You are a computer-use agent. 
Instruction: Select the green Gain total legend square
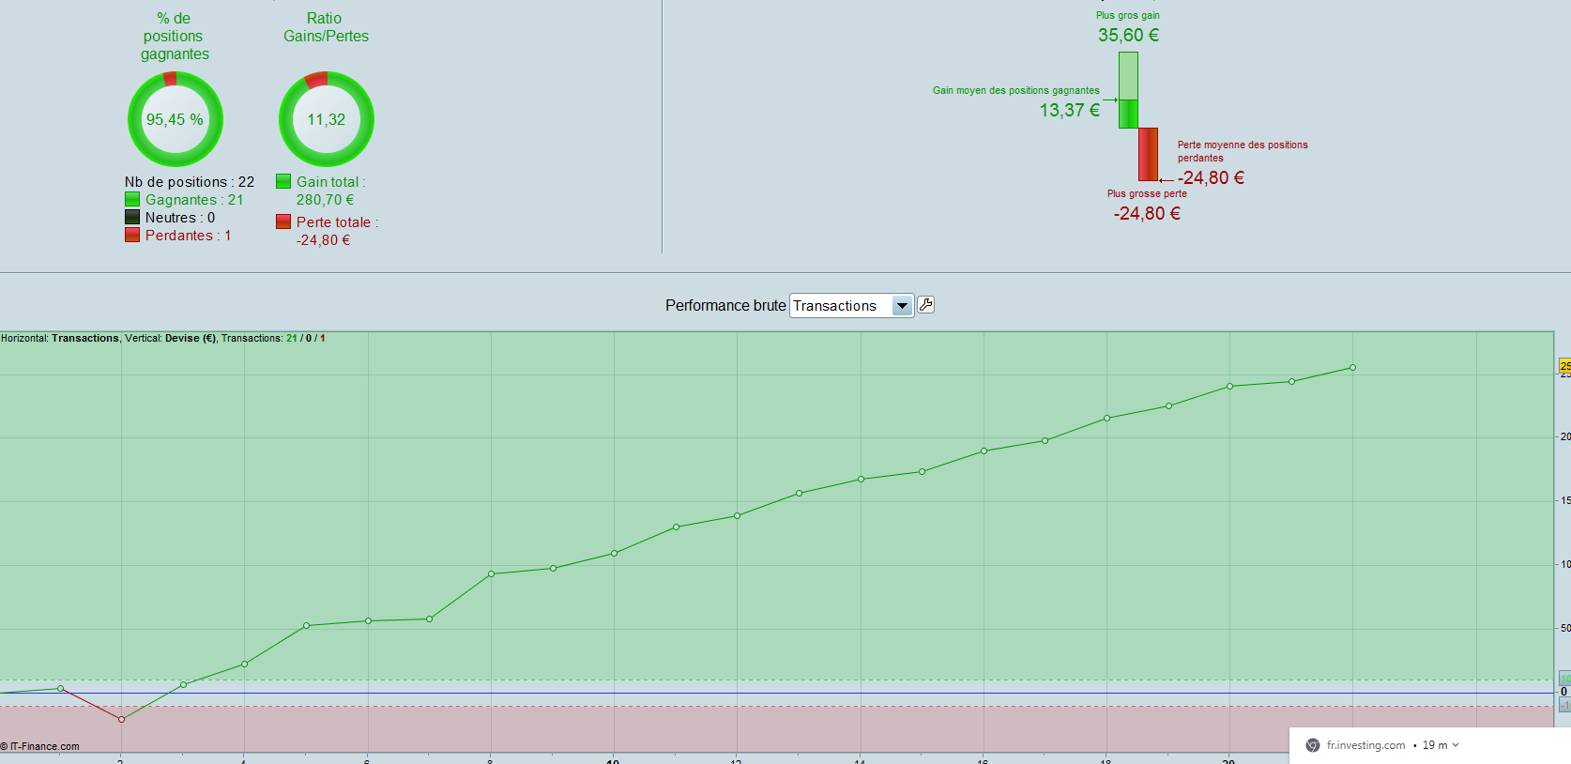pyautogui.click(x=283, y=181)
